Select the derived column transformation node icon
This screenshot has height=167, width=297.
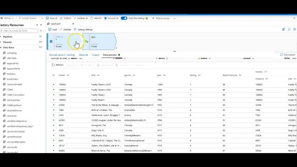pyautogui.click(x=87, y=41)
